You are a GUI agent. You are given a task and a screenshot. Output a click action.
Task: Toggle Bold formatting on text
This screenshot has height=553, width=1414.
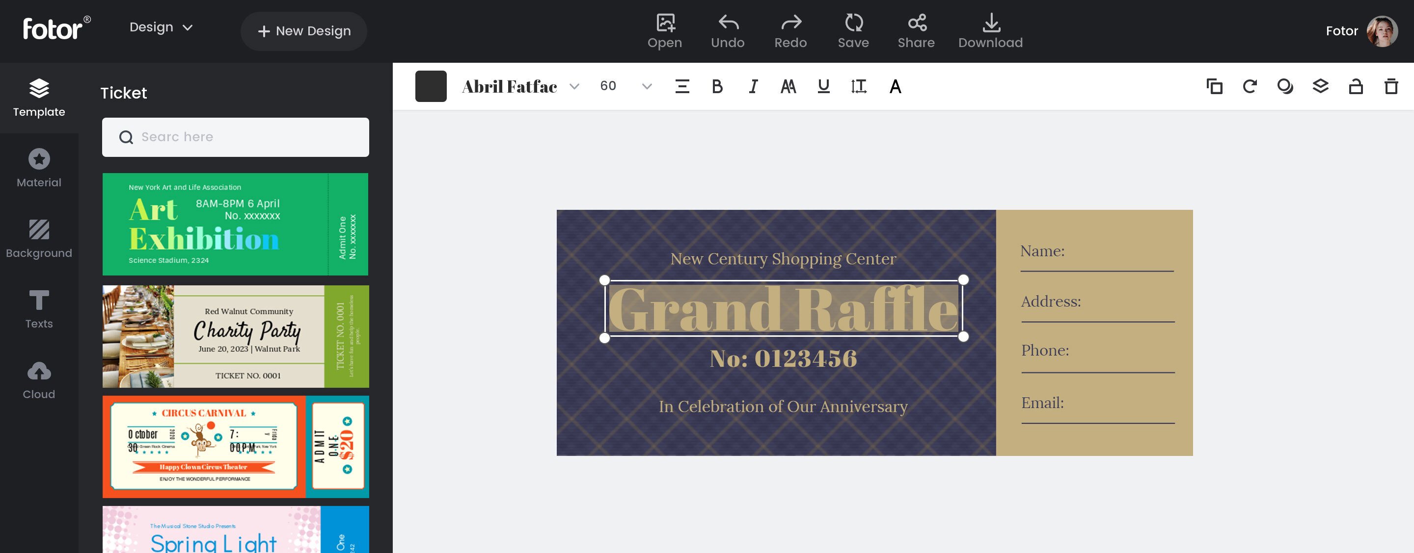(x=717, y=85)
